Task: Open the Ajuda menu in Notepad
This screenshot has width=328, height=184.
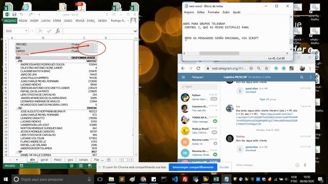Action: tap(237, 12)
